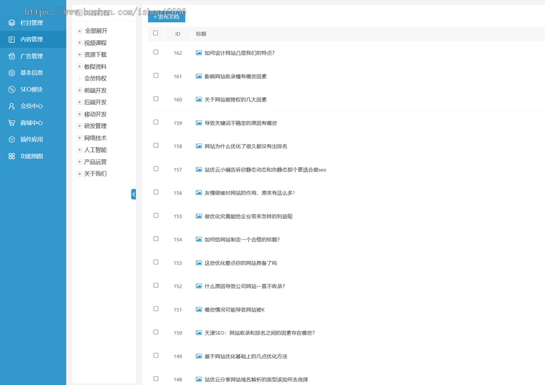This screenshot has width=545, height=385.
Task: Click the 会员中心 user icon
Action: [12, 106]
